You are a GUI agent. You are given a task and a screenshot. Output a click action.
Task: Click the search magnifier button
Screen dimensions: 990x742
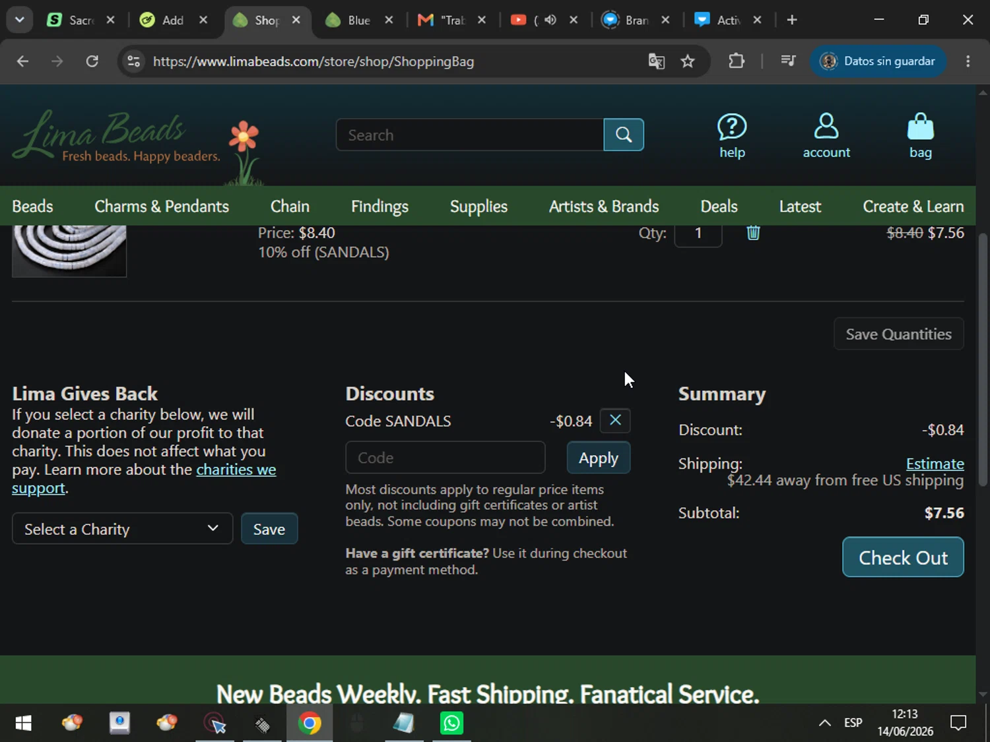pyautogui.click(x=624, y=135)
